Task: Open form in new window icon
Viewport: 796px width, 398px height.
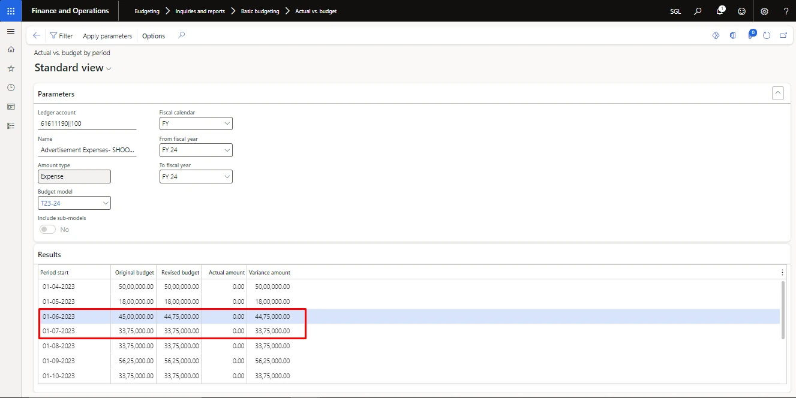Action: (x=783, y=36)
